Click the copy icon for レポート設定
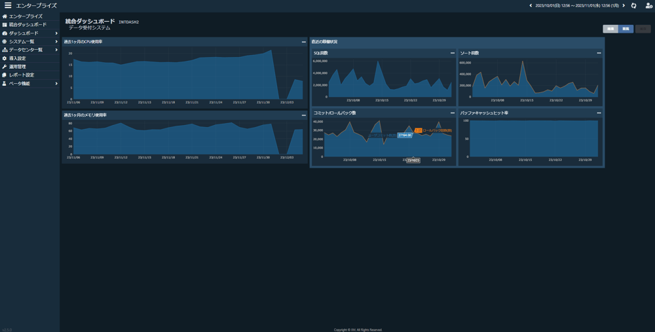655x332 pixels. click(x=5, y=75)
